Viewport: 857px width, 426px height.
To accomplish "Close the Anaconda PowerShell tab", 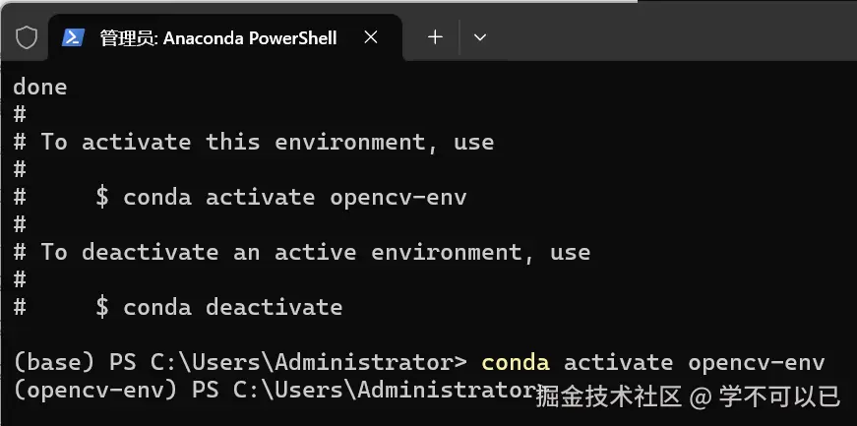I will coord(371,37).
